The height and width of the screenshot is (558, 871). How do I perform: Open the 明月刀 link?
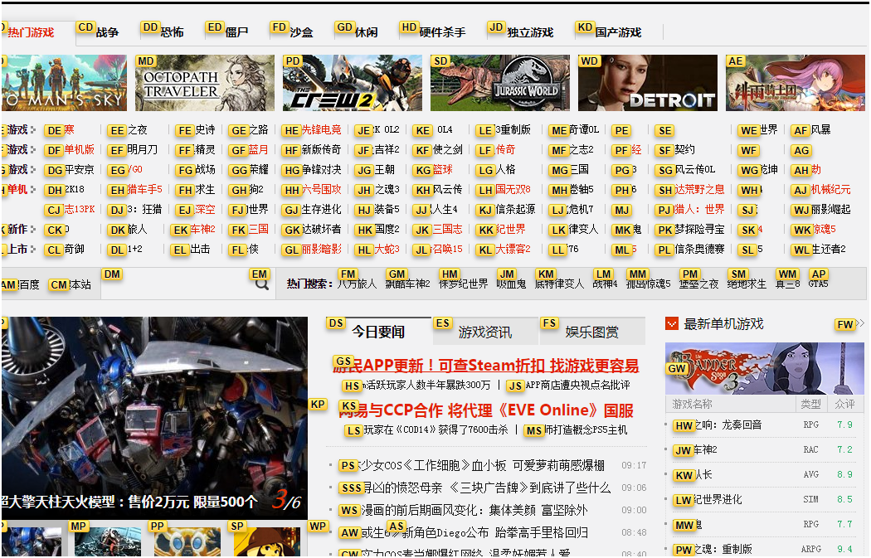coord(142,150)
